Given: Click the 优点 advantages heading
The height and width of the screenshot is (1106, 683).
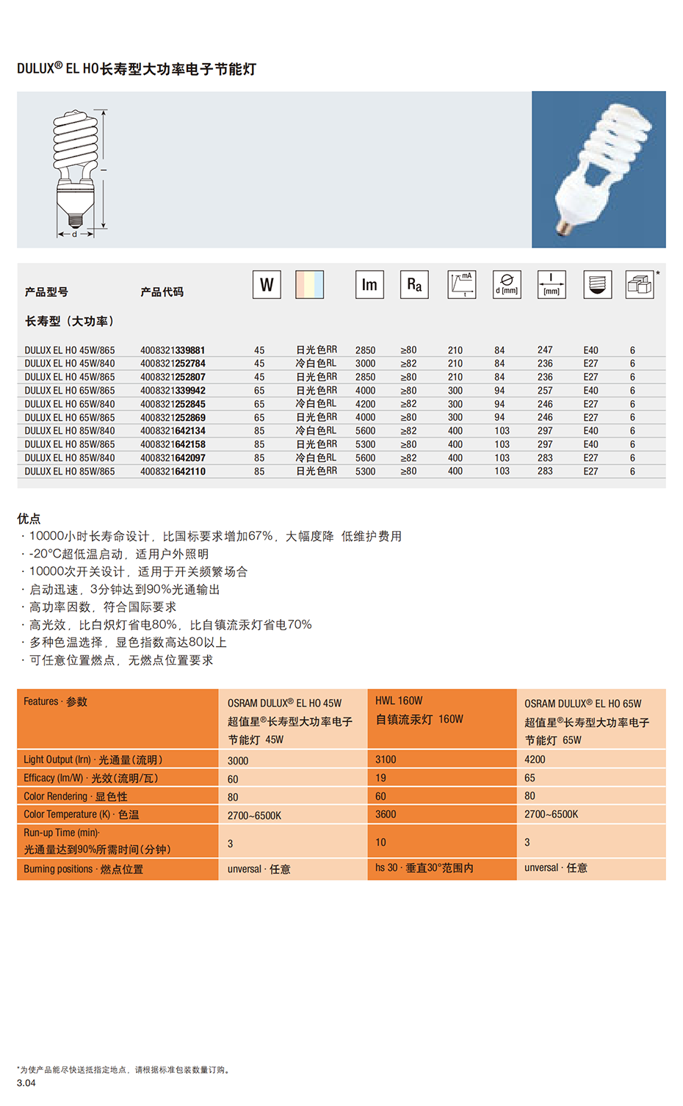Looking at the screenshot, I should click(29, 518).
